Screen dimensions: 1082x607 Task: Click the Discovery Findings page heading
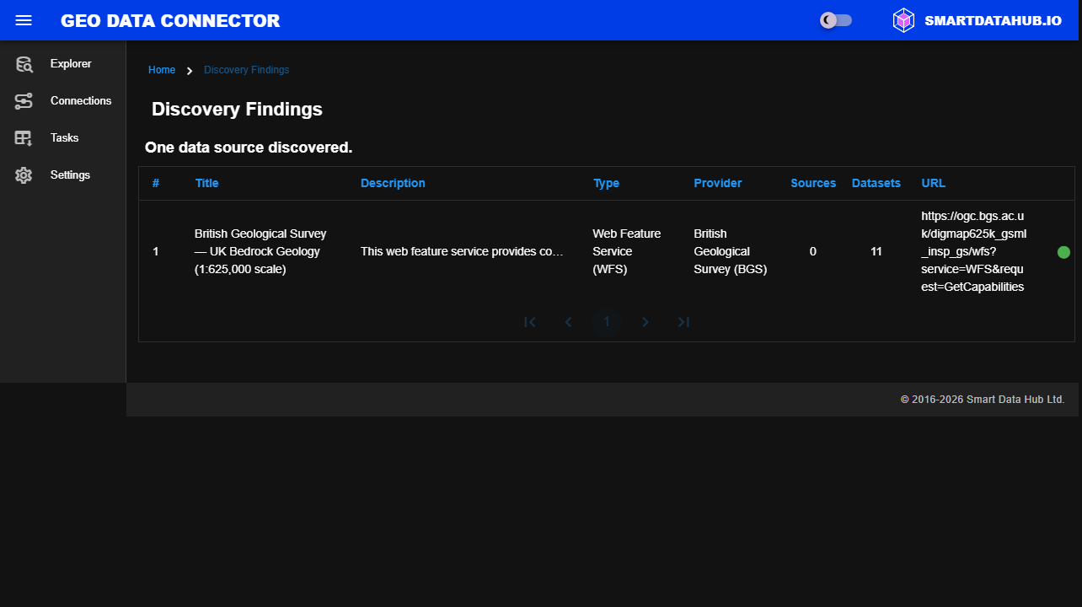pyautogui.click(x=237, y=109)
